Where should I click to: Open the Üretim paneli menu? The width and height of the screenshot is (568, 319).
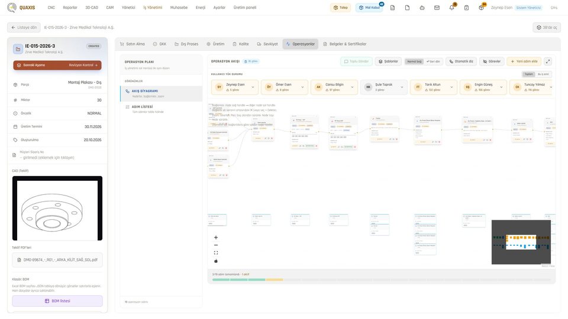(245, 8)
